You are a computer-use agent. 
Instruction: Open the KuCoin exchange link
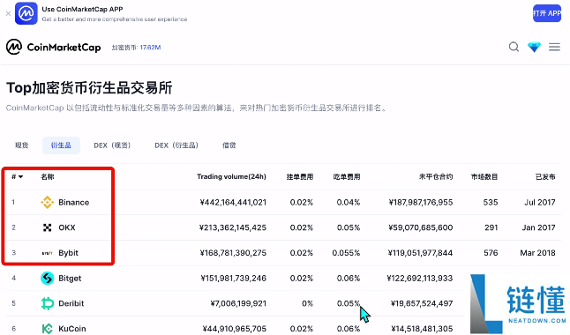[72, 329]
